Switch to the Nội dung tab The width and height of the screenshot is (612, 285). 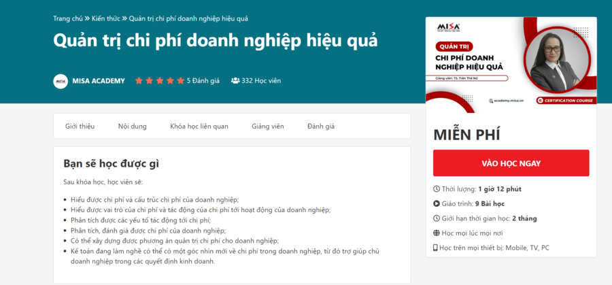coord(133,126)
